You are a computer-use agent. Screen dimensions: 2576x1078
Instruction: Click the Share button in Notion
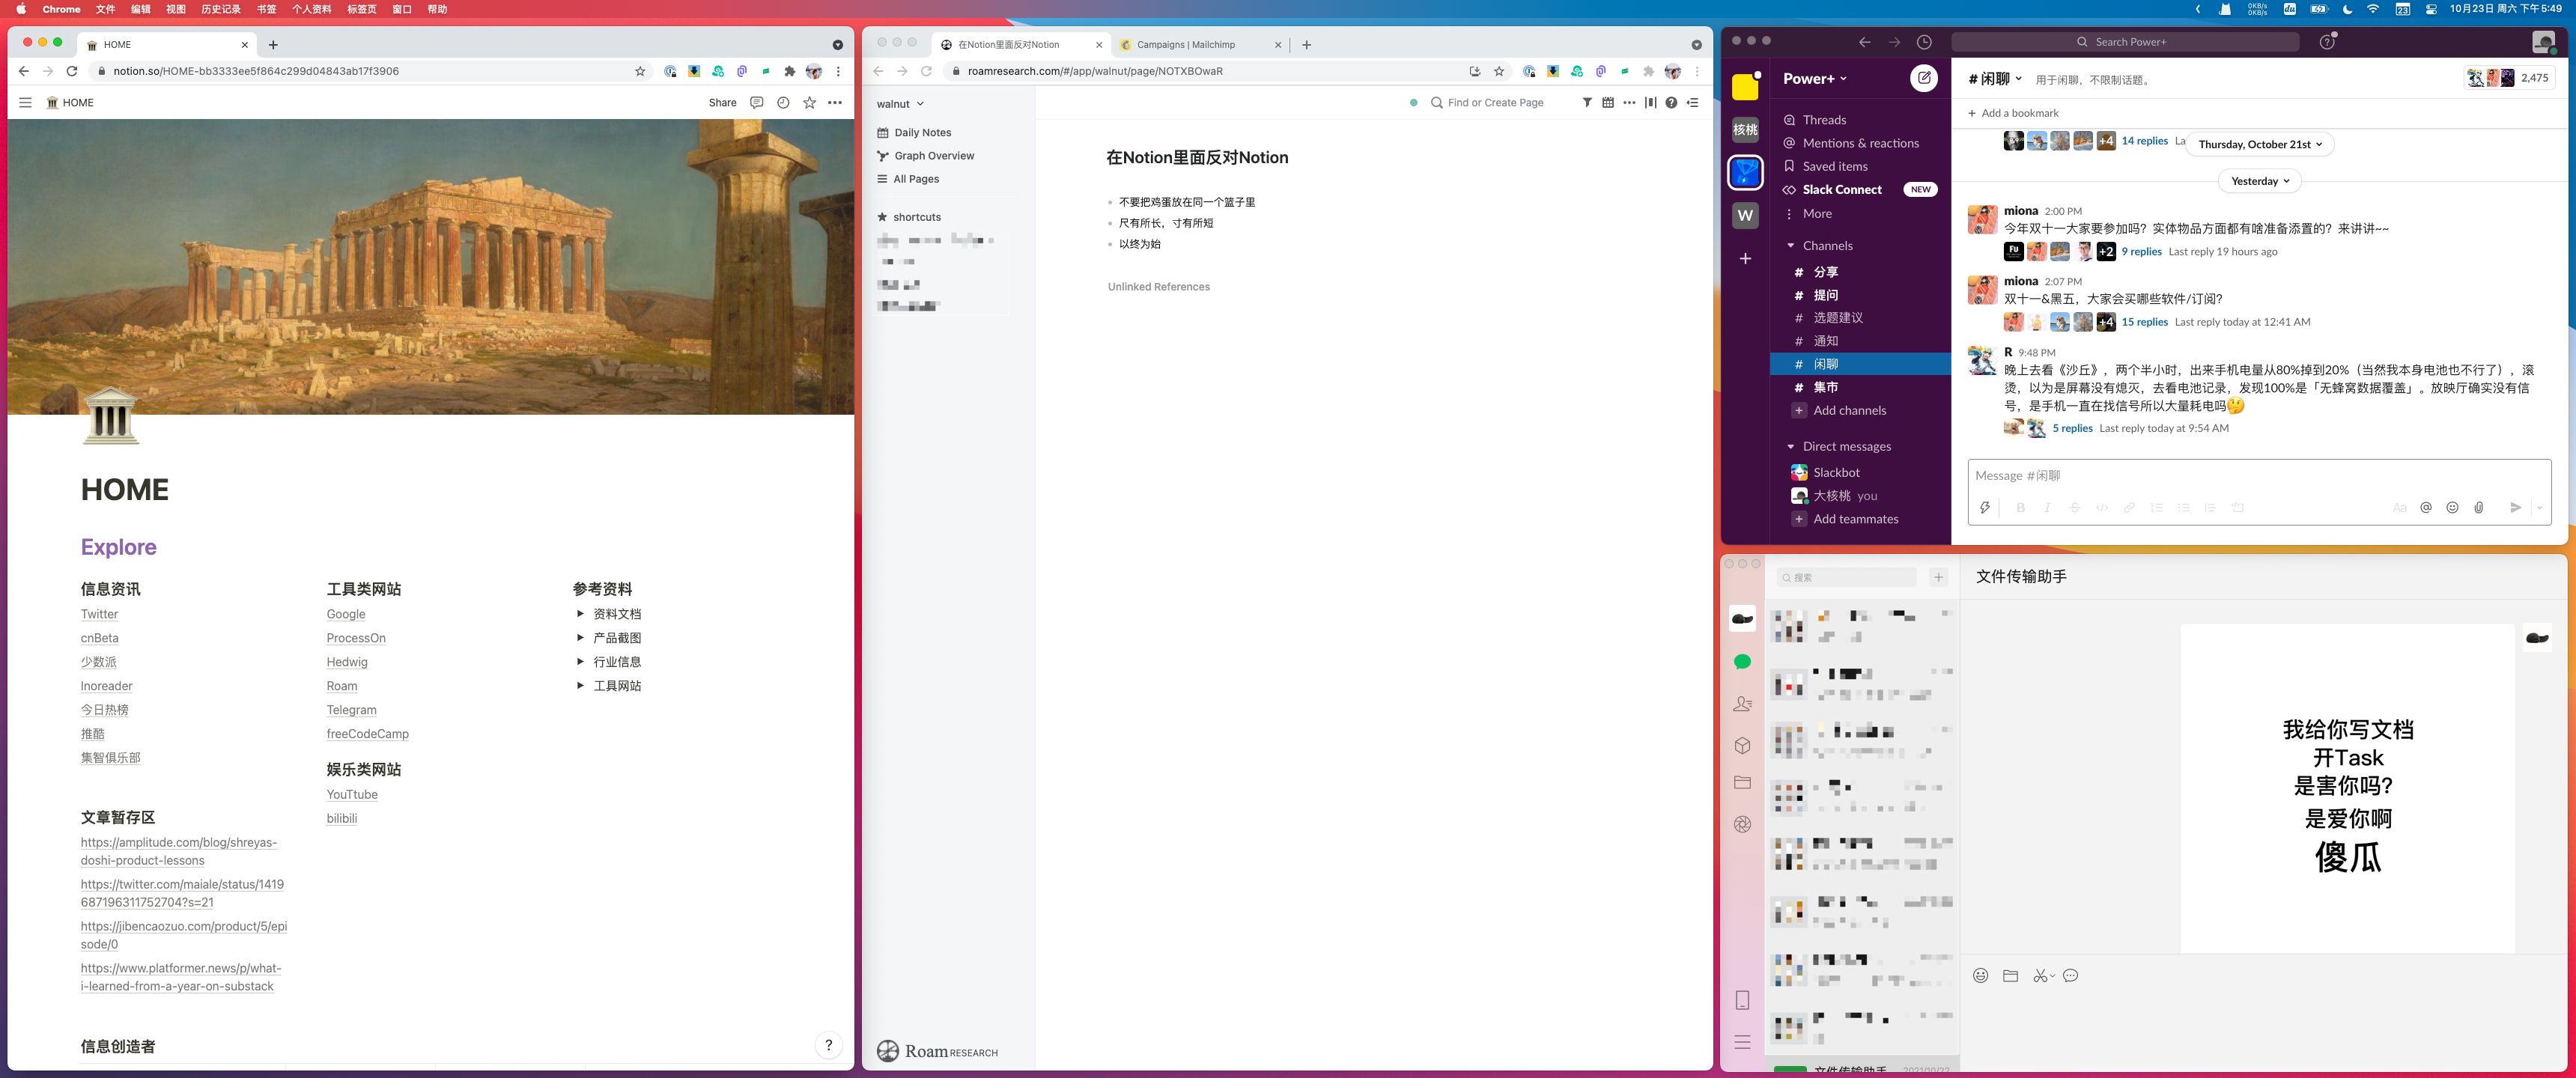[722, 102]
